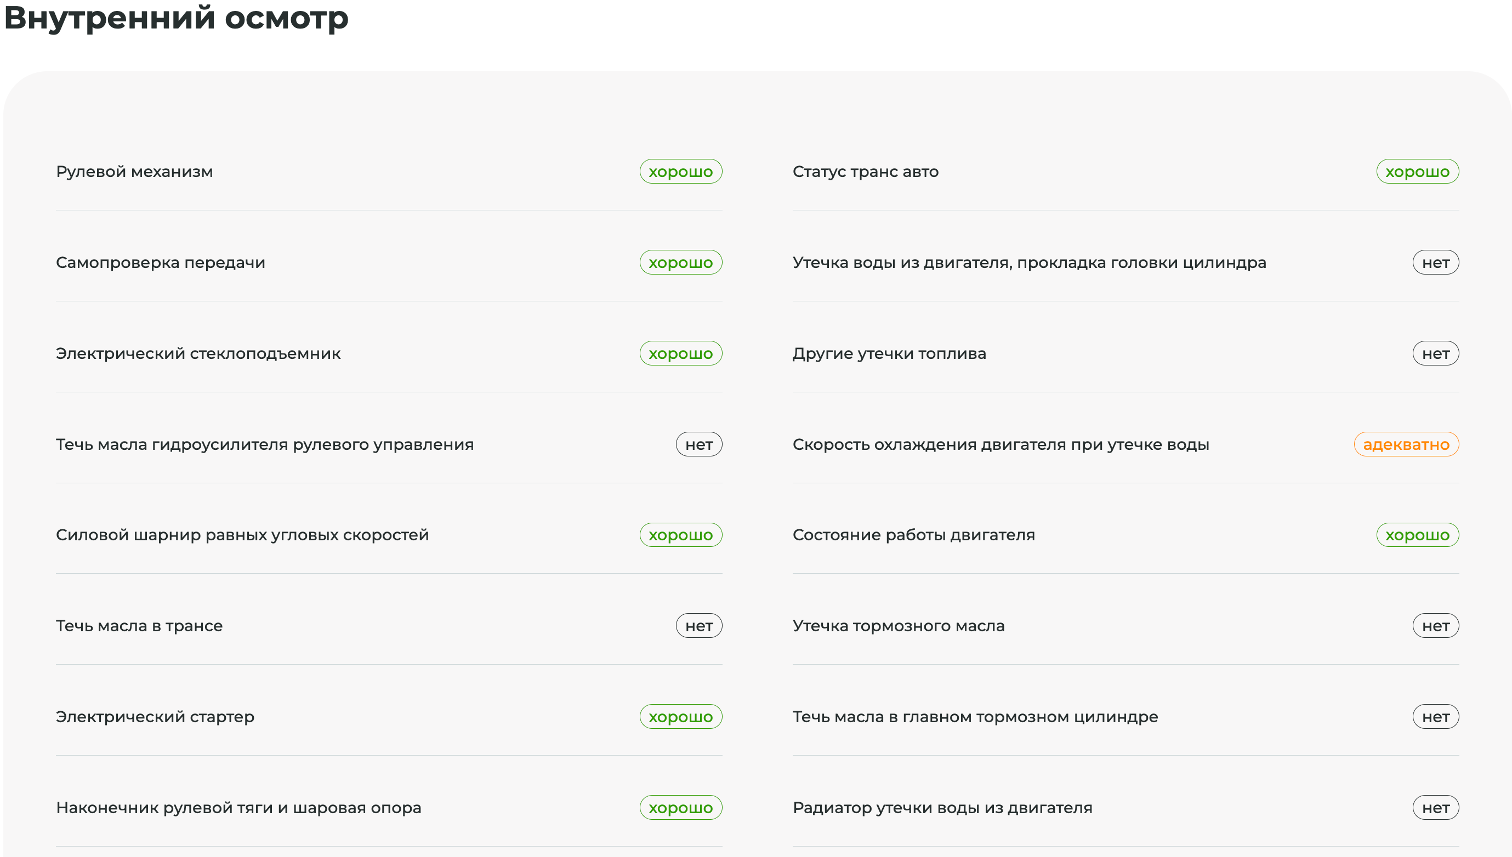Screen dimensions: 1512x857
Task: Click the 'Рулевой механизм' label text
Action: coord(134,172)
